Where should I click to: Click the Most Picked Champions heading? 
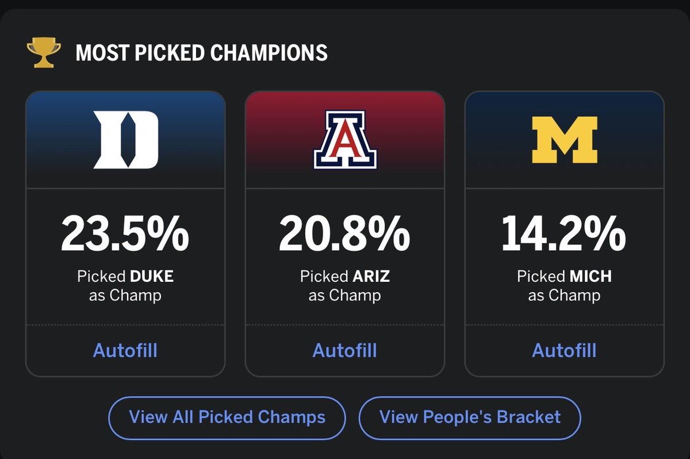coord(201,53)
